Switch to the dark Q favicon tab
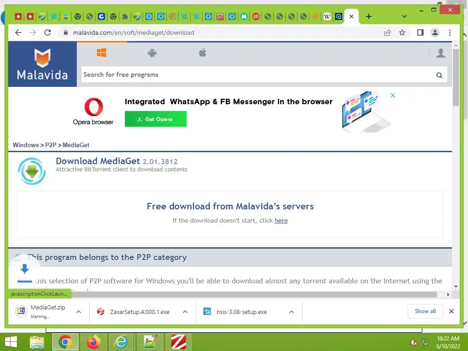The height and width of the screenshot is (351, 468). click(x=339, y=16)
